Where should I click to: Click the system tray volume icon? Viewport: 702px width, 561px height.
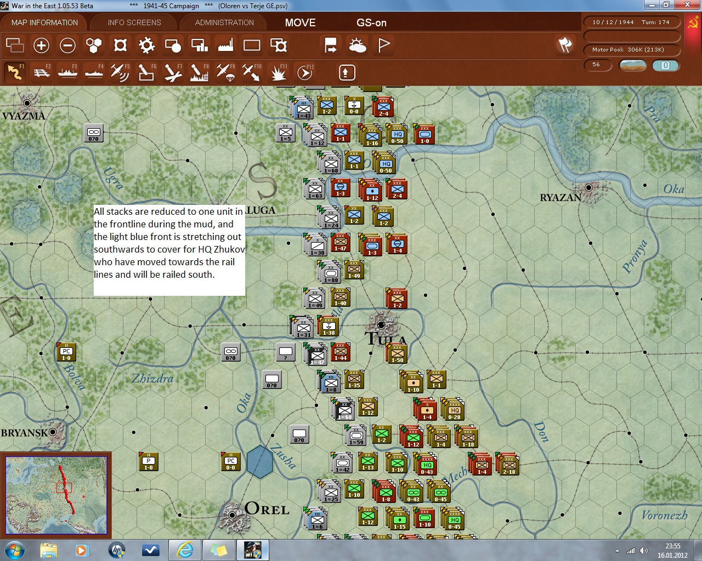tap(644, 551)
